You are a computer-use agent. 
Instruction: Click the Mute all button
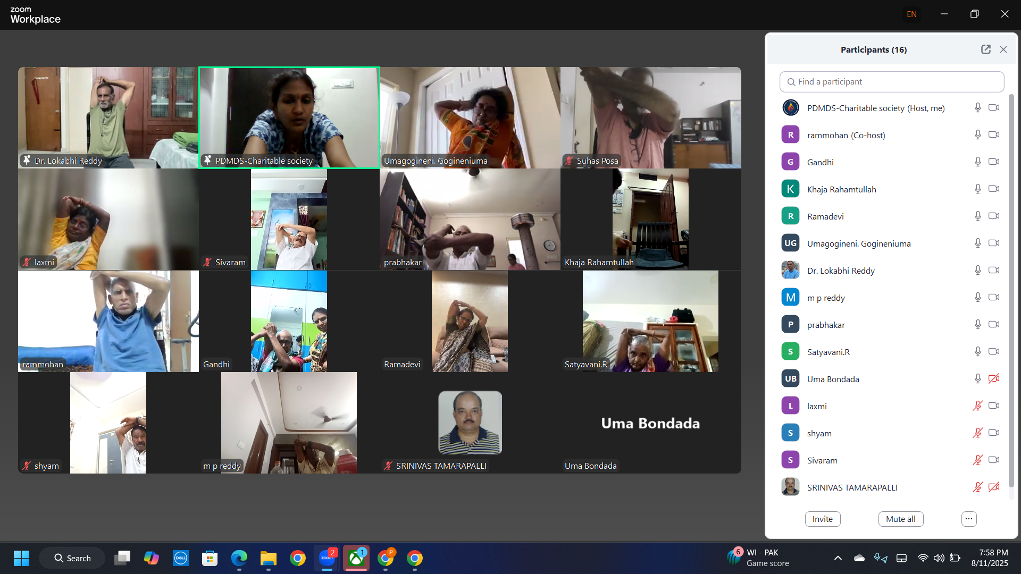pos(901,519)
